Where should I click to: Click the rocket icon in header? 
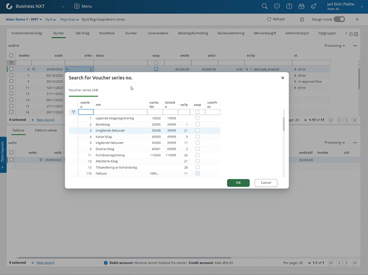pyautogui.click(x=313, y=6)
